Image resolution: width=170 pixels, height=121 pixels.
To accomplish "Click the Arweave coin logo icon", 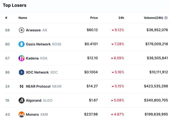I will click(x=22, y=30).
